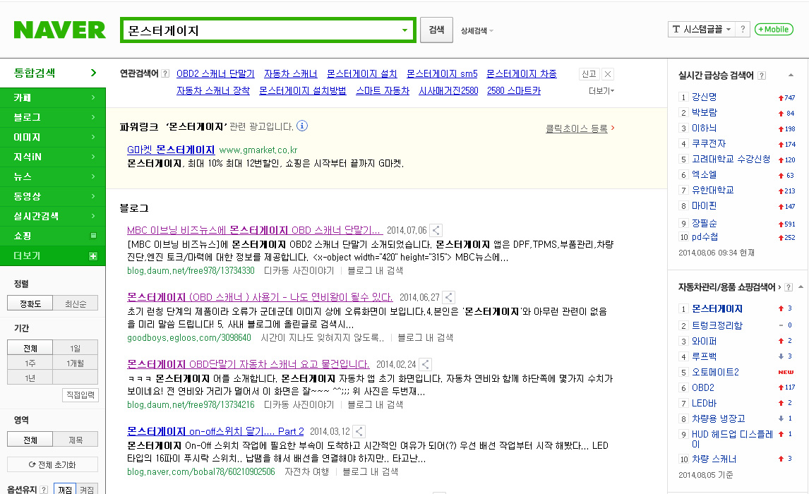Open shopping keyword 차량용 냉장고
809x494 pixels.
click(719, 418)
